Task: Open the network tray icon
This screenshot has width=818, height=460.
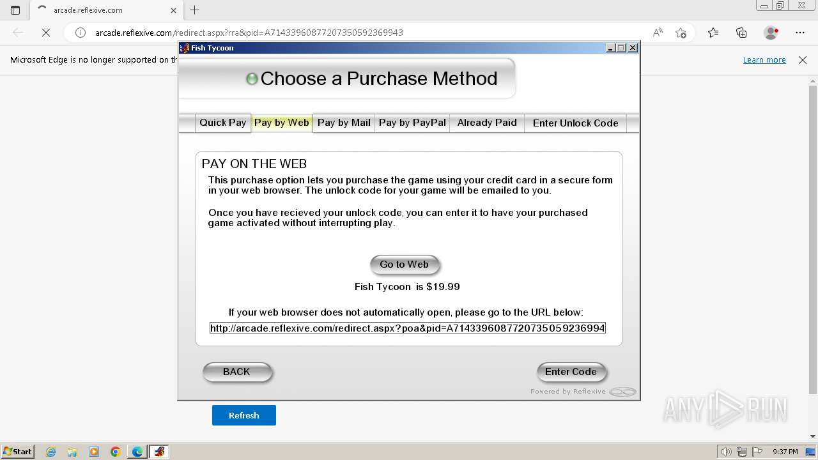Action: (742, 452)
